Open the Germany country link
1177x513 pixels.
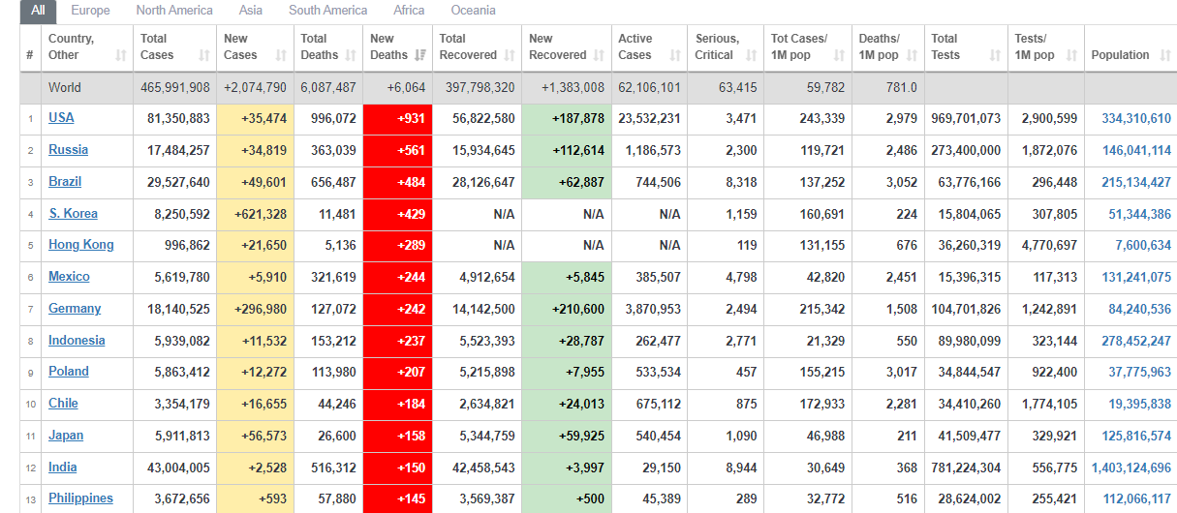pos(75,309)
